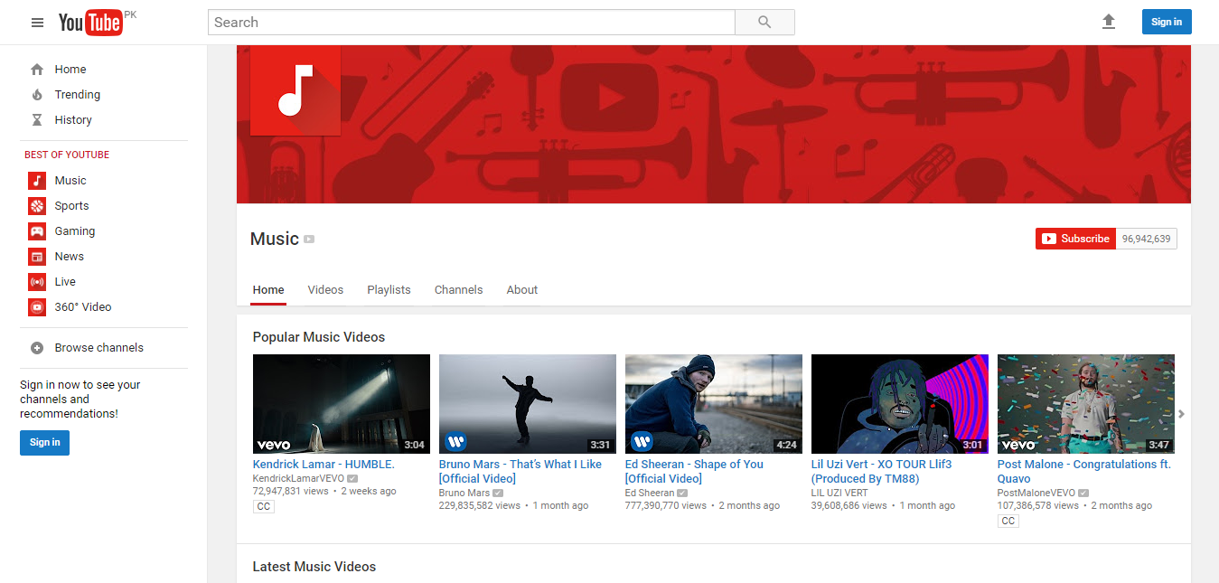Click the History hourglass icon

point(37,120)
